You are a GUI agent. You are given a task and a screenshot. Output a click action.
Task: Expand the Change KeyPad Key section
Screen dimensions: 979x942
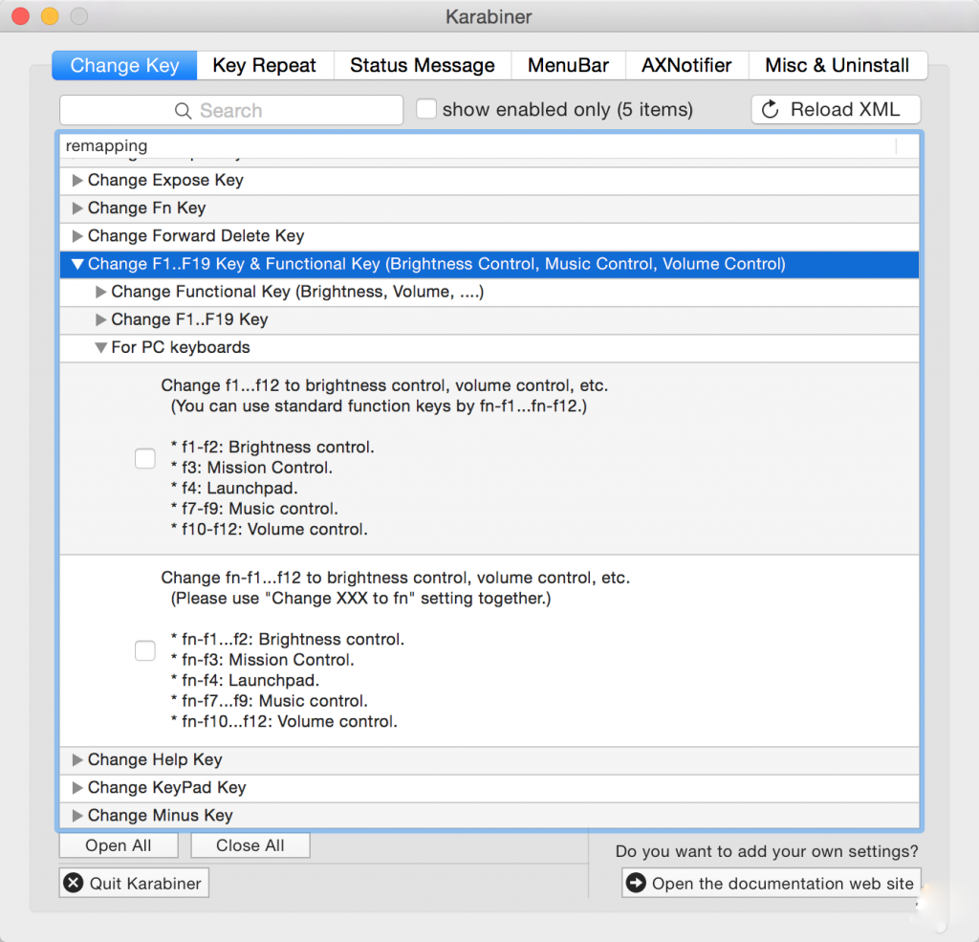pyautogui.click(x=77, y=788)
